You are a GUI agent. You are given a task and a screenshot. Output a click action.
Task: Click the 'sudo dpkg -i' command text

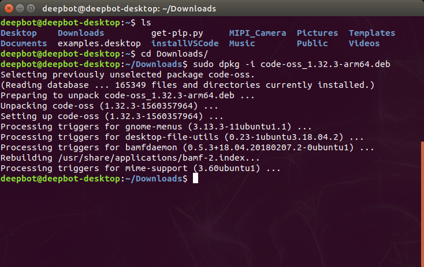[224, 64]
